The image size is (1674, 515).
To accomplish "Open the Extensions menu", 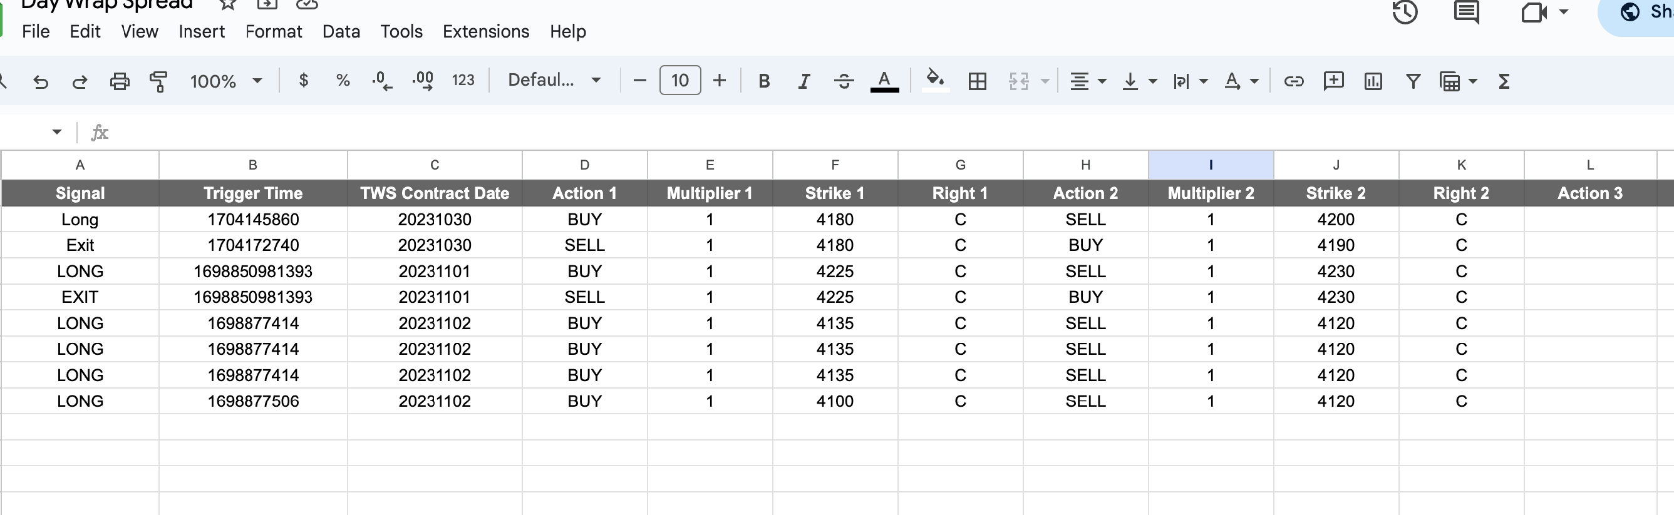I will point(486,31).
